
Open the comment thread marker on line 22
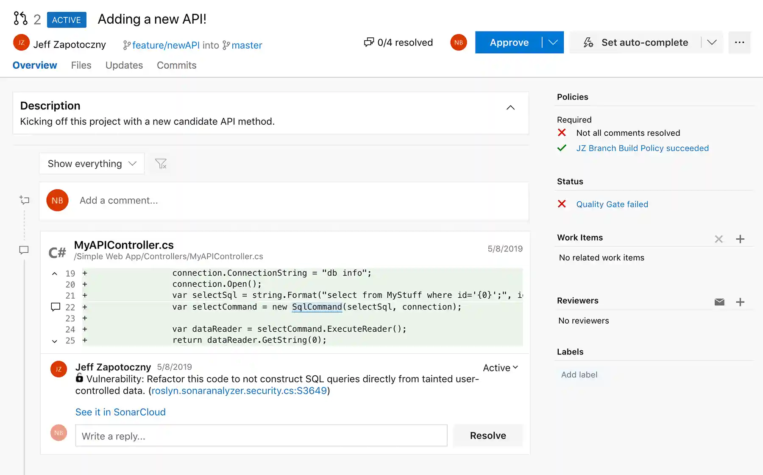point(56,307)
